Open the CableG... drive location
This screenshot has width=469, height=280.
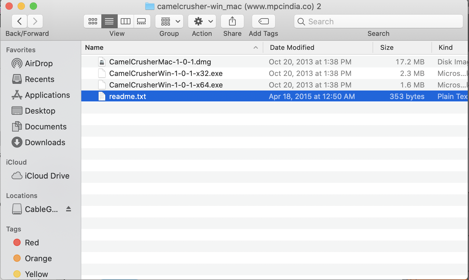[35, 209]
